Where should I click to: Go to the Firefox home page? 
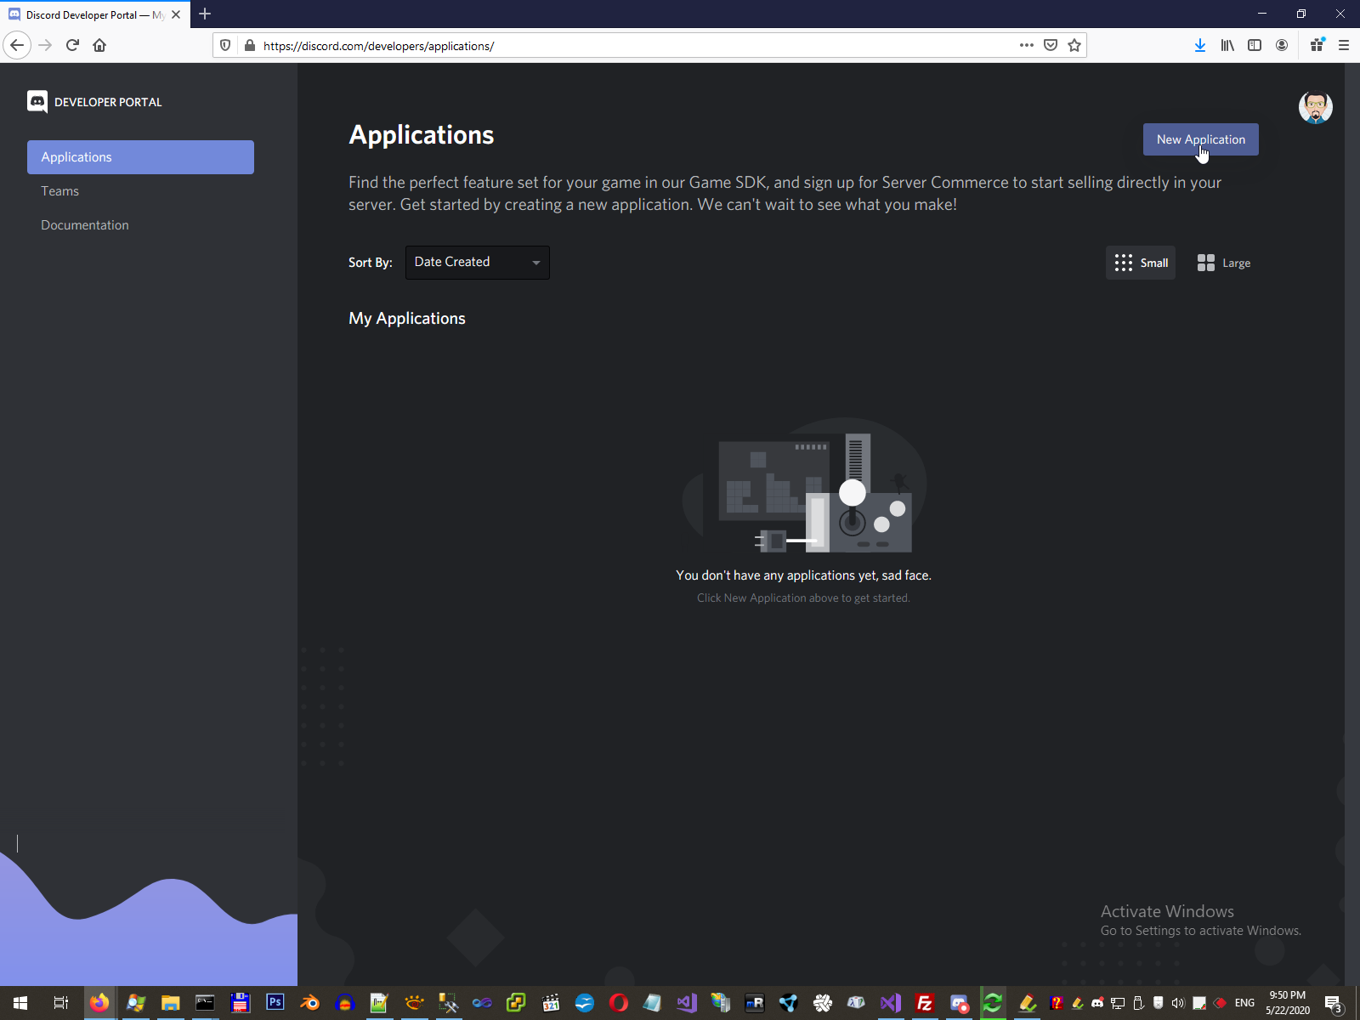point(99,45)
